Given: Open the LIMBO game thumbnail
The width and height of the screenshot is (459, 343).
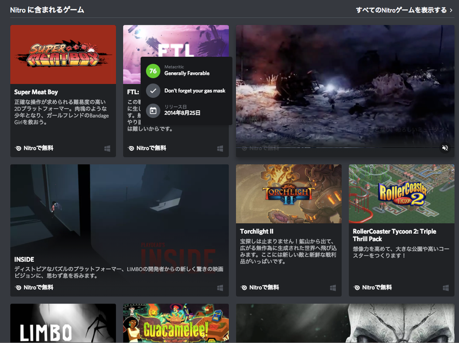Looking at the screenshot, I should pos(62,324).
